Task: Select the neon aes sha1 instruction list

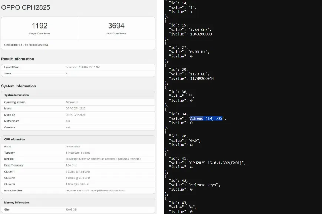Action: (95, 190)
